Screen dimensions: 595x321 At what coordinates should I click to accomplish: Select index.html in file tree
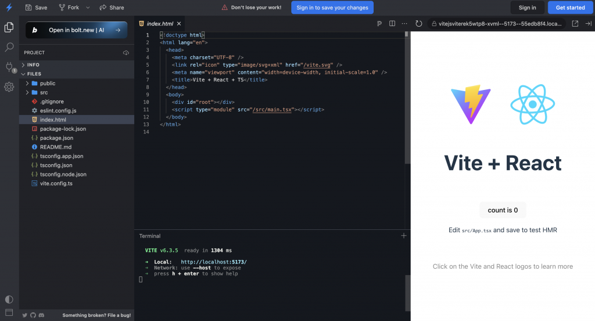(x=77, y=120)
